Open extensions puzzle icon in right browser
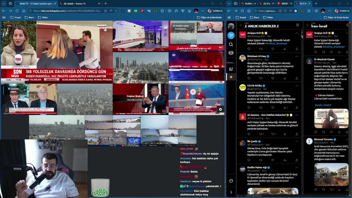This screenshot has width=352, height=198. click(309, 11)
